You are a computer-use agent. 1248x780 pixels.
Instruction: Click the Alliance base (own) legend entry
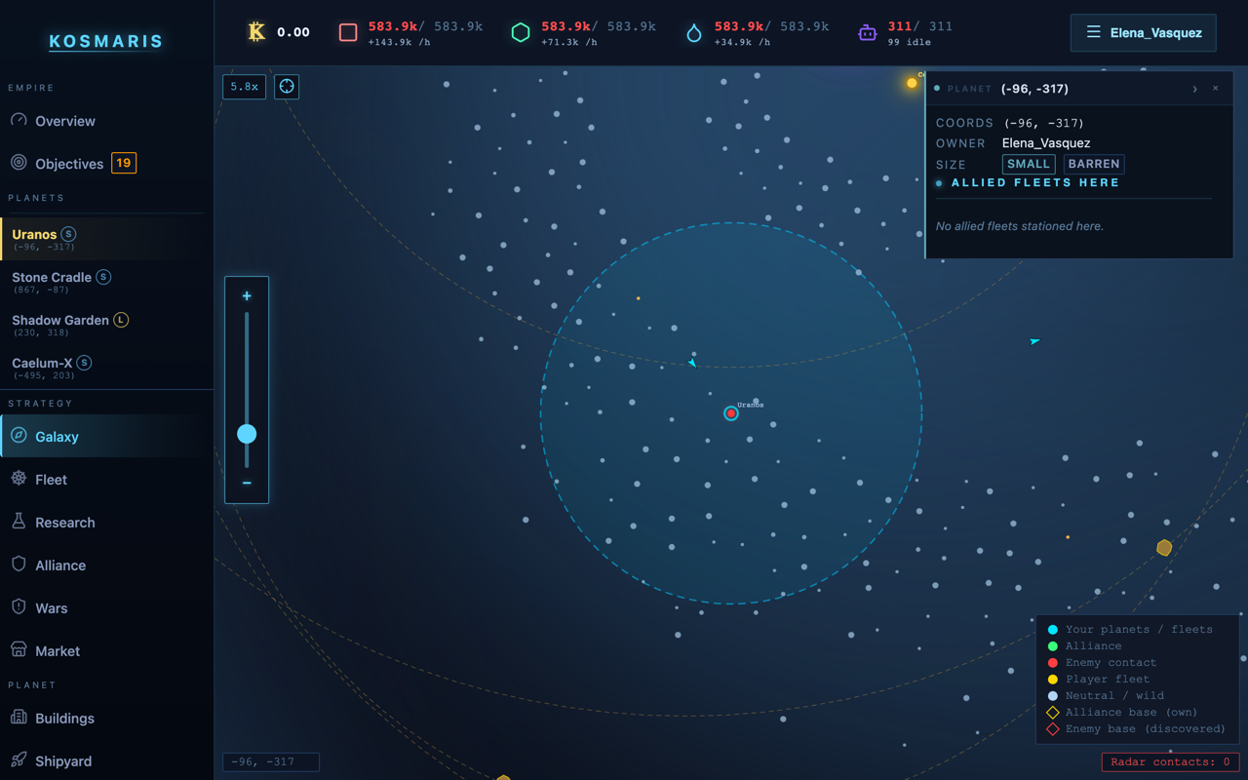1122,712
